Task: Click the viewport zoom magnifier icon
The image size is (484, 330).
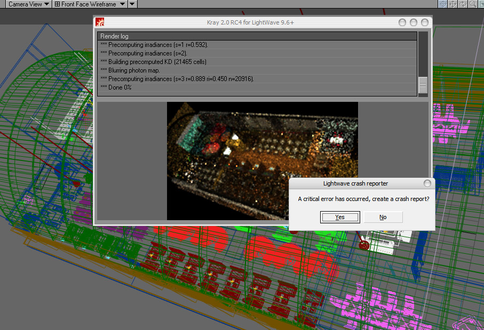Action: click(x=472, y=4)
